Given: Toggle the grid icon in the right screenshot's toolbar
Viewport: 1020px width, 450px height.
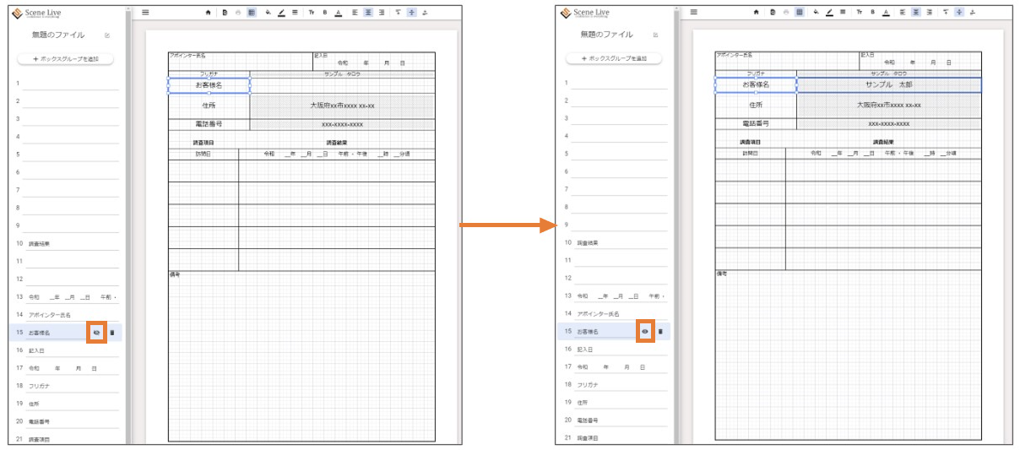Looking at the screenshot, I should [x=800, y=13].
